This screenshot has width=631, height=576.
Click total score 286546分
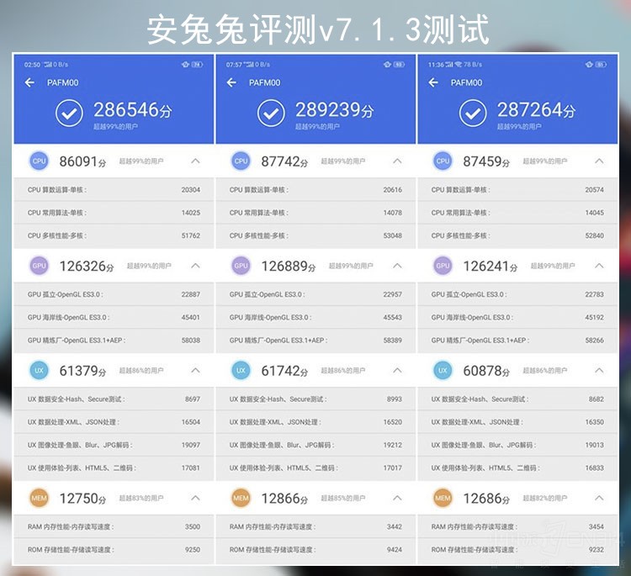click(132, 110)
